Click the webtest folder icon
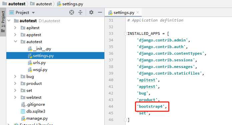The height and width of the screenshot is (125, 232). tap(23, 97)
